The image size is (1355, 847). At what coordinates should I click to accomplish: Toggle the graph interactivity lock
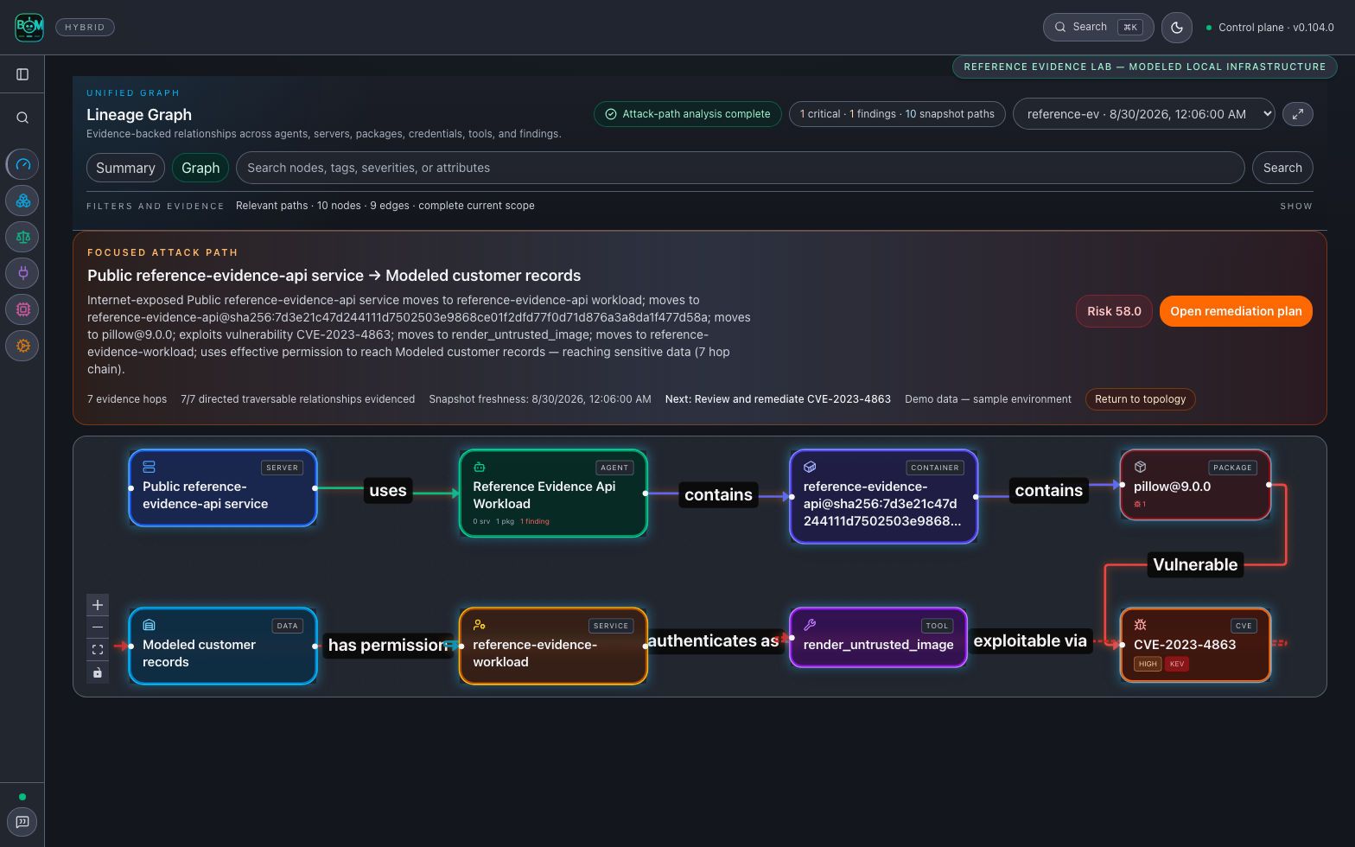point(98,672)
